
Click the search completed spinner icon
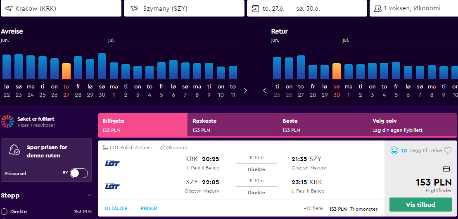click(7, 121)
